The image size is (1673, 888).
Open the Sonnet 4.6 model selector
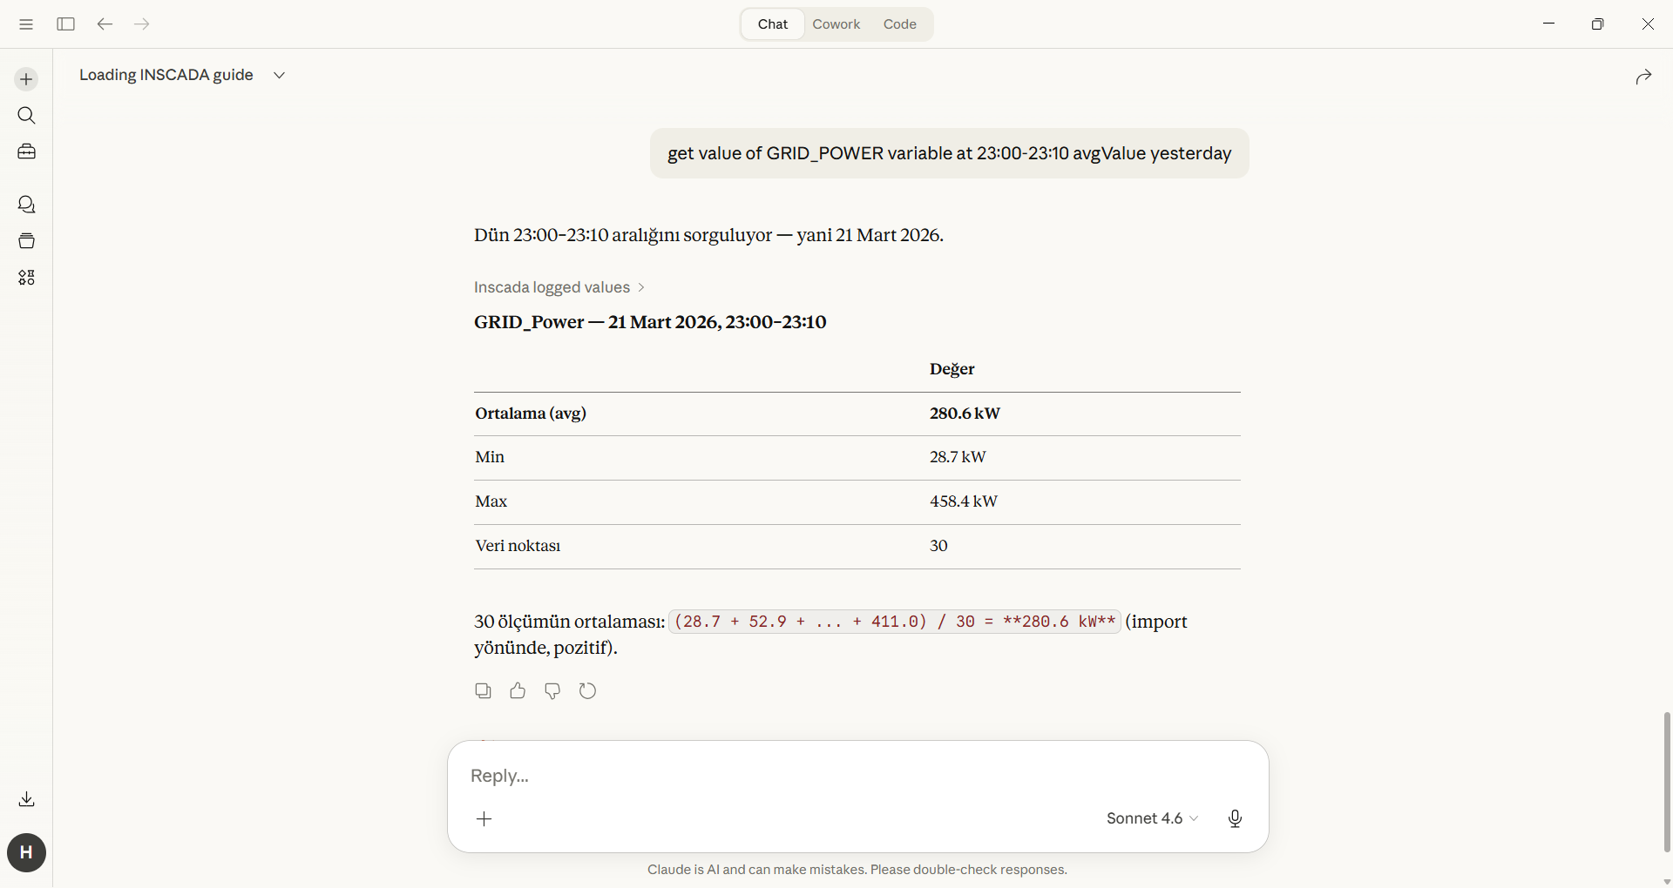[x=1152, y=818]
